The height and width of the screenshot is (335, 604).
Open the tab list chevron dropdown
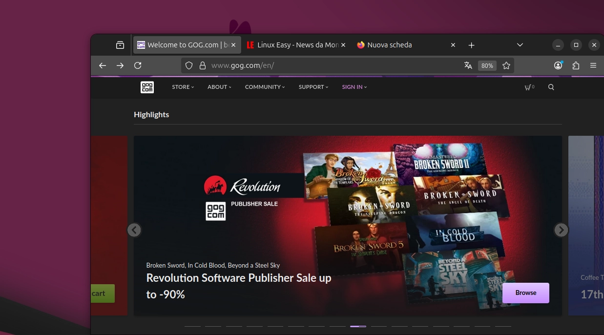[x=519, y=44]
